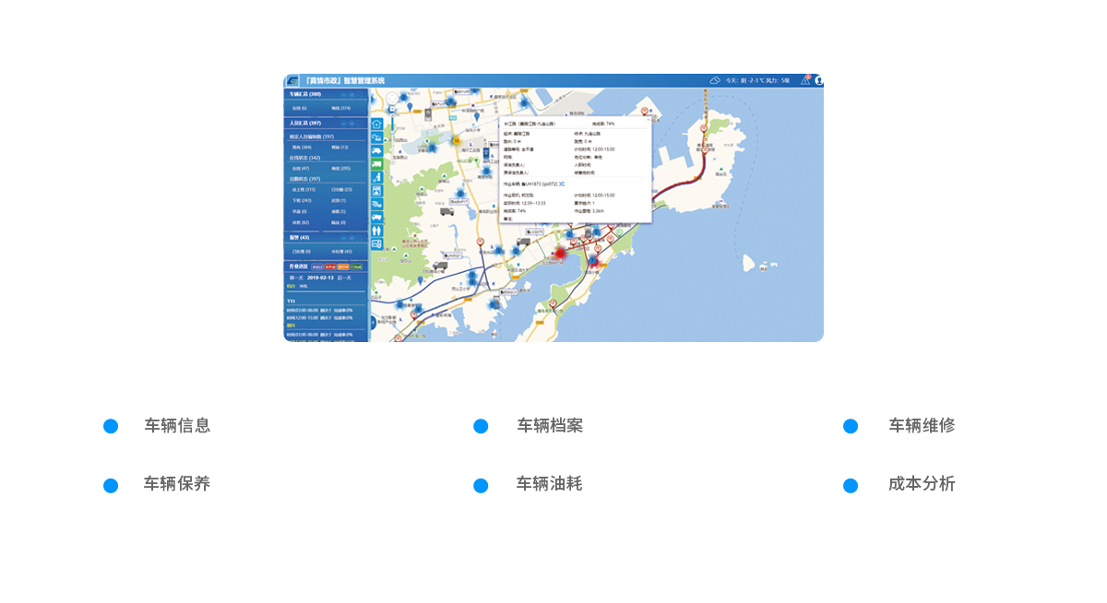Click 现有 (384) staff count
The width and height of the screenshot is (1107, 603).
click(x=302, y=147)
